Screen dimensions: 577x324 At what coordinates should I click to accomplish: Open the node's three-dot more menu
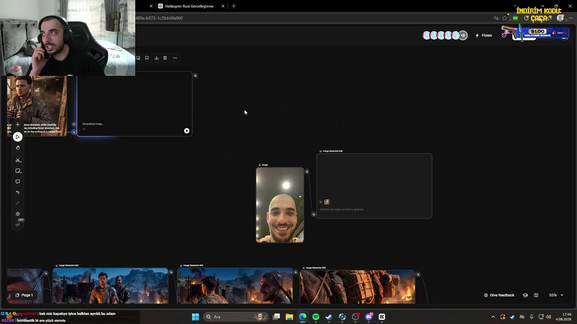click(x=174, y=58)
